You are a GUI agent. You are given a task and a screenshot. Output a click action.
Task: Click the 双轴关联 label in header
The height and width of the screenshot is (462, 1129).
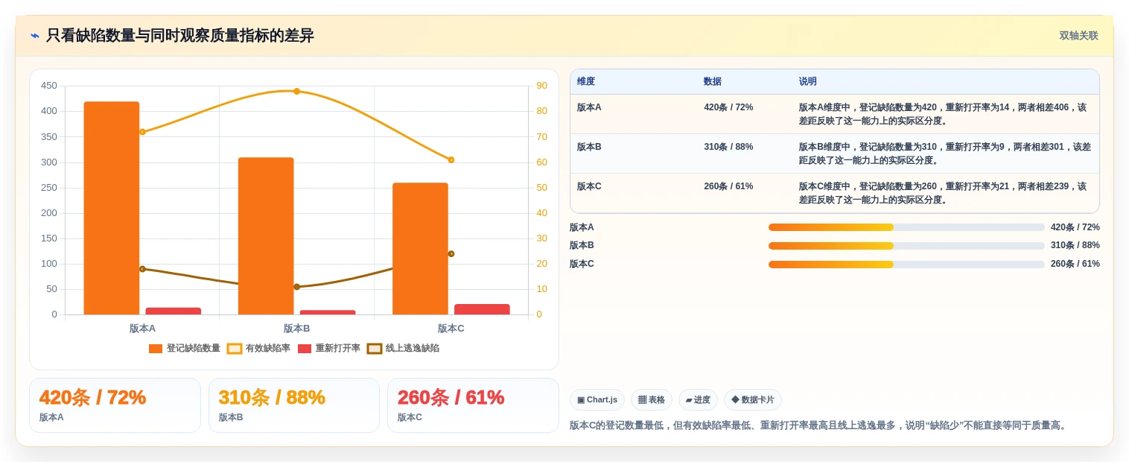point(1078,36)
